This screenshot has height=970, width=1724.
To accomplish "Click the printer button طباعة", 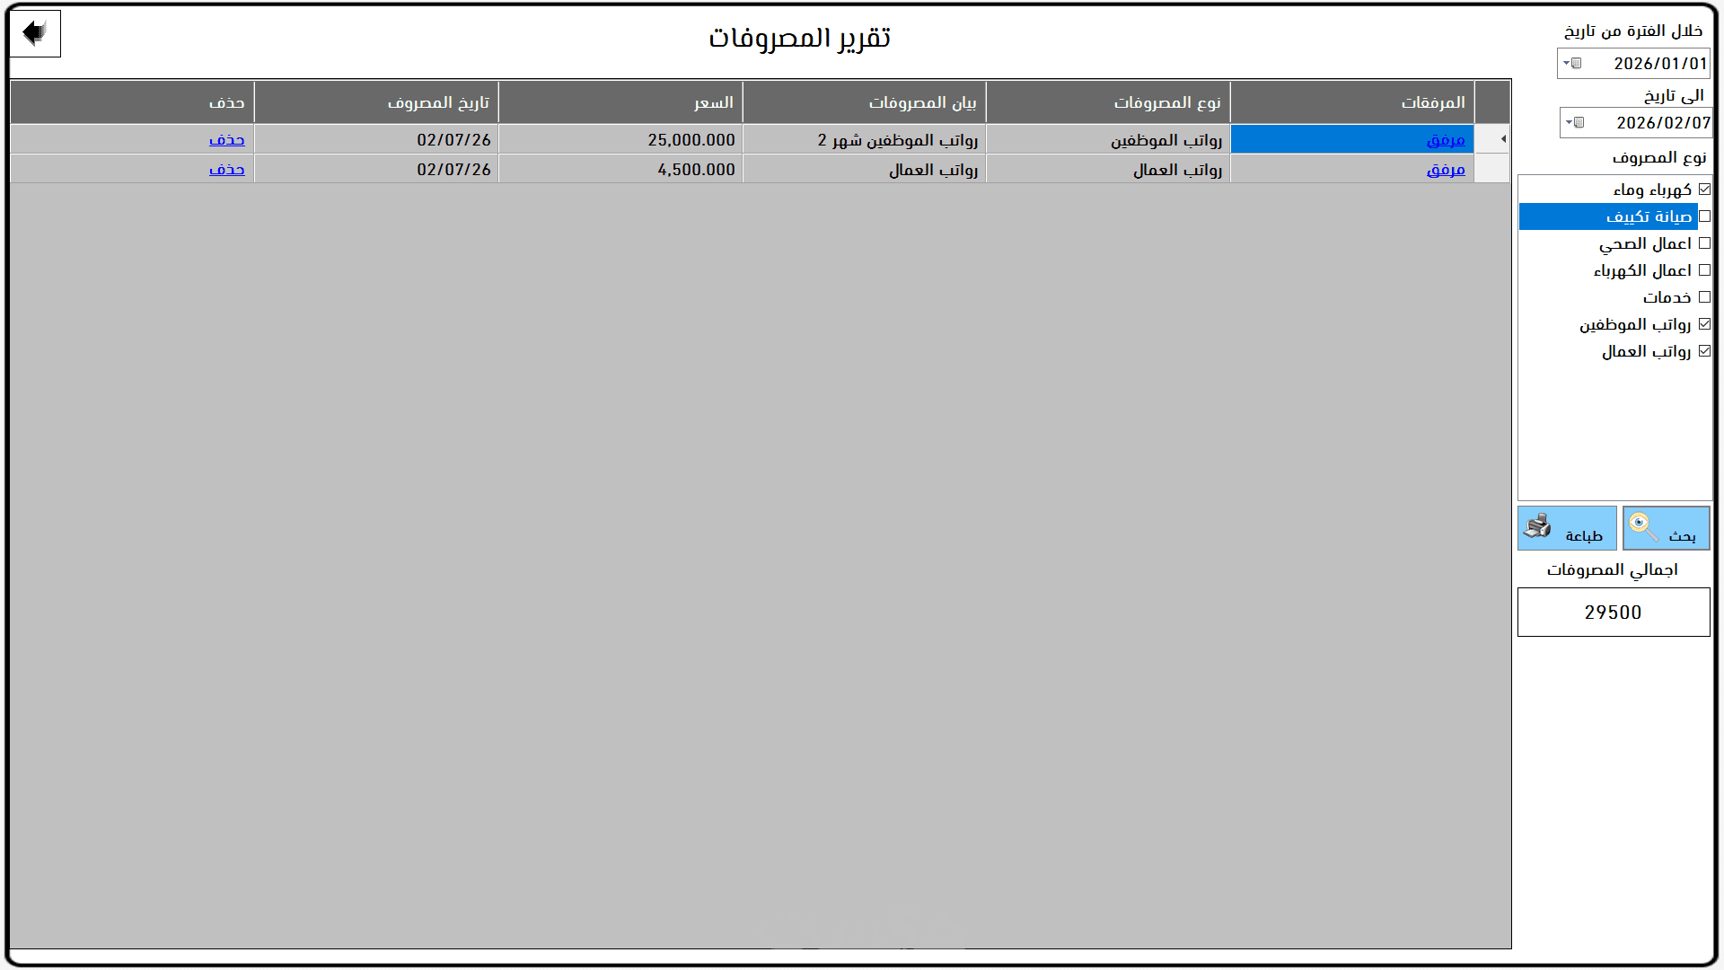I will click(1566, 528).
